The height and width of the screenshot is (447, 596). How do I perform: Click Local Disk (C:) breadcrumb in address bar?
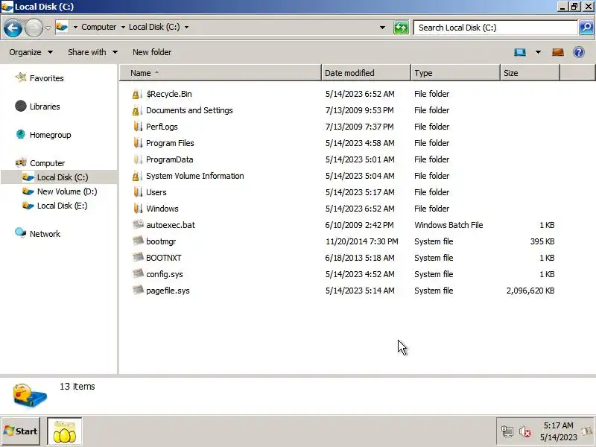154,27
